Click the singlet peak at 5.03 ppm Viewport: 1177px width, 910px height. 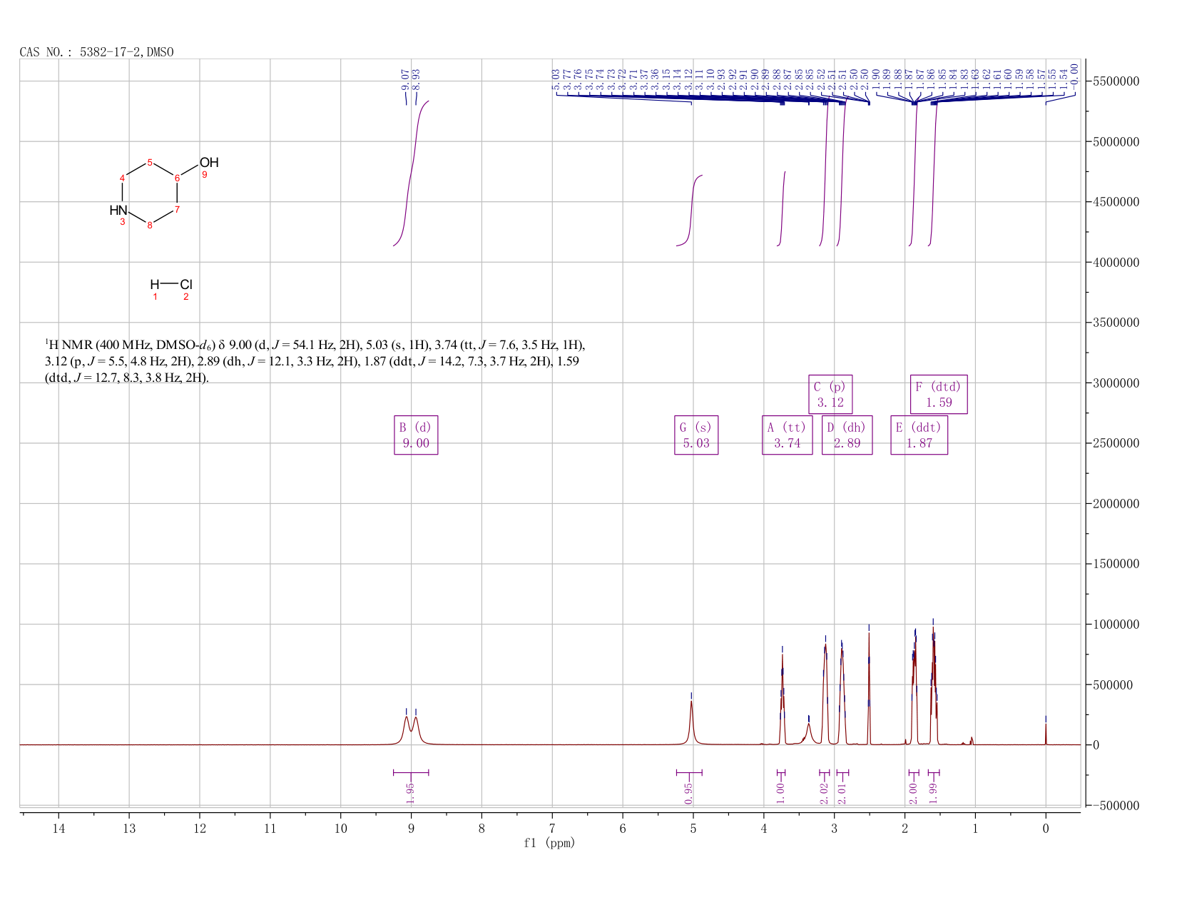click(691, 722)
